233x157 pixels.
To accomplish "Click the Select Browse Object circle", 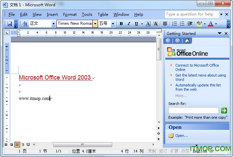I will point(158,133).
